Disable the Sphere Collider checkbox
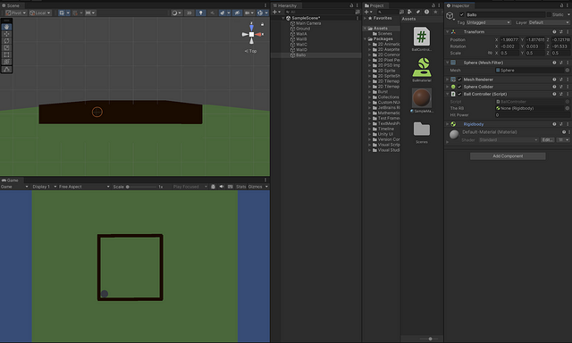The image size is (572, 343). coord(459,87)
